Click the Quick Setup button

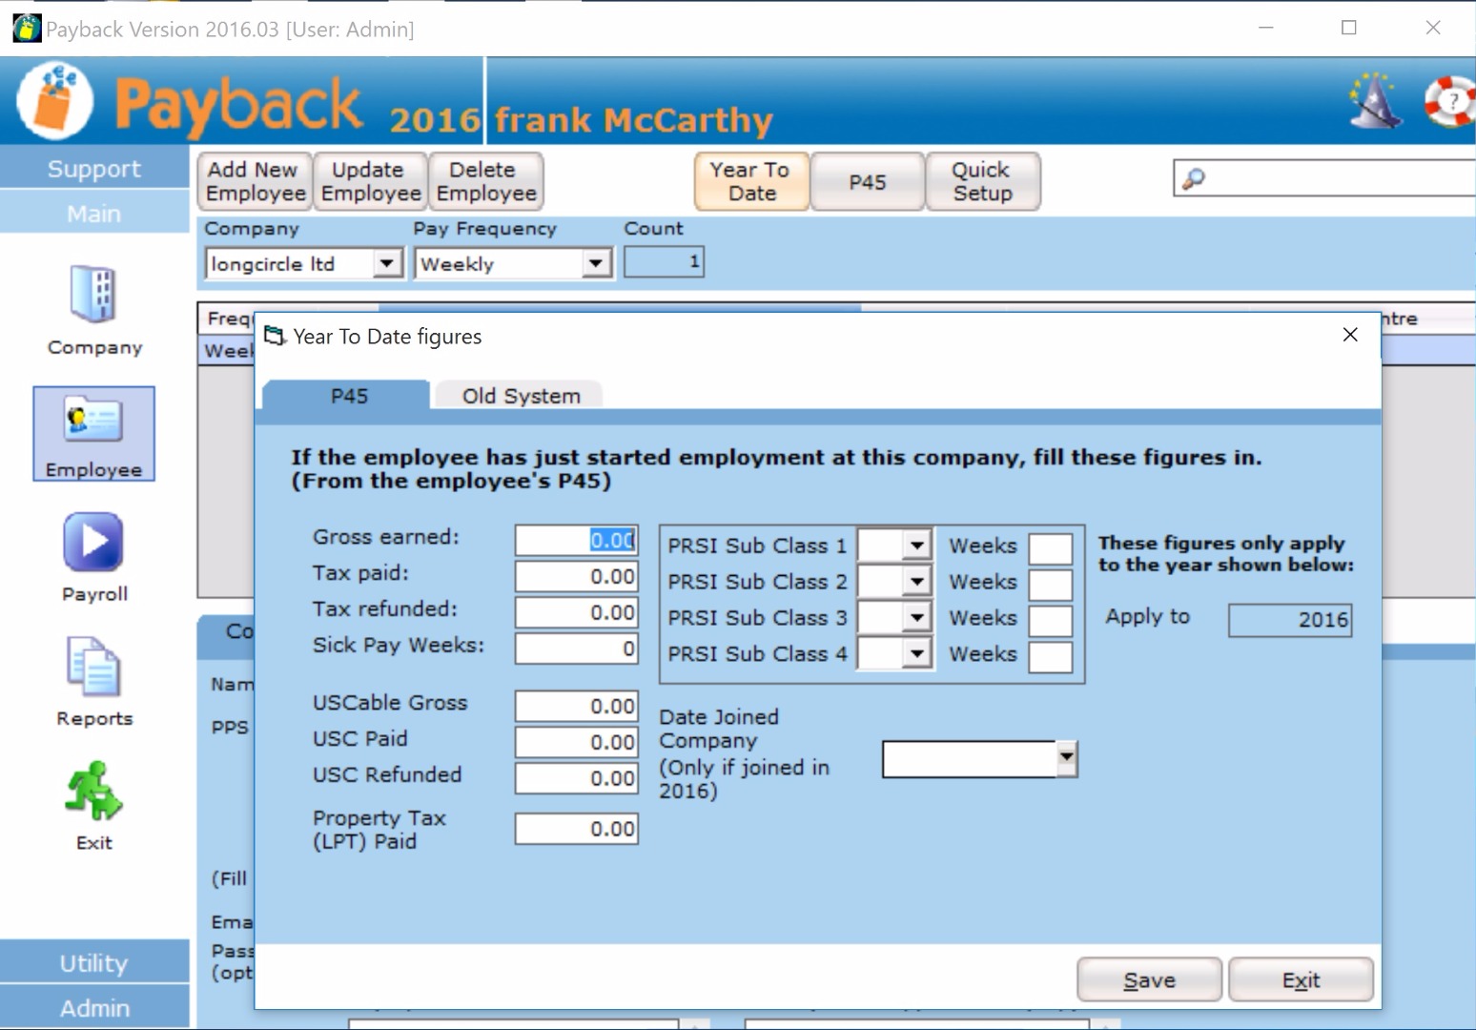tap(982, 181)
